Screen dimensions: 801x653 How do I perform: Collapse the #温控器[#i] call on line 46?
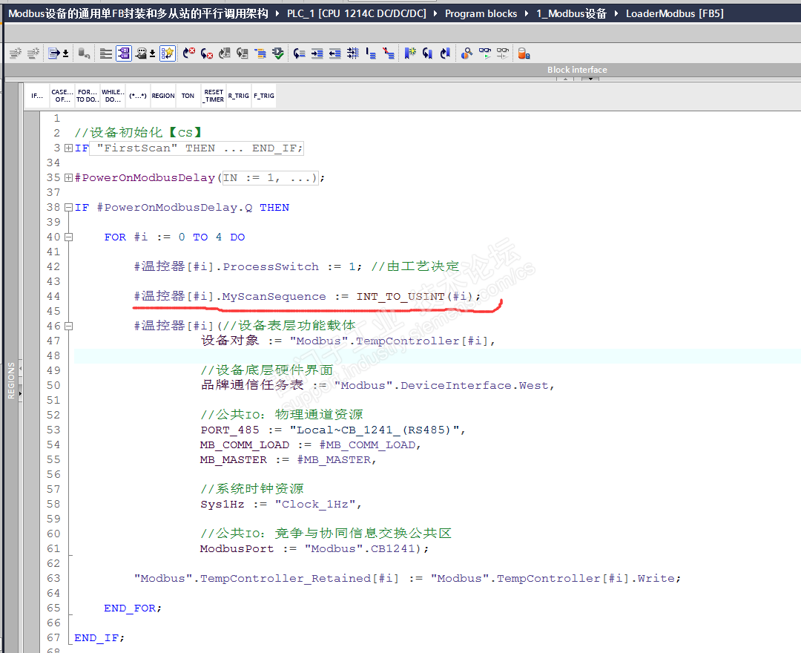pos(68,326)
